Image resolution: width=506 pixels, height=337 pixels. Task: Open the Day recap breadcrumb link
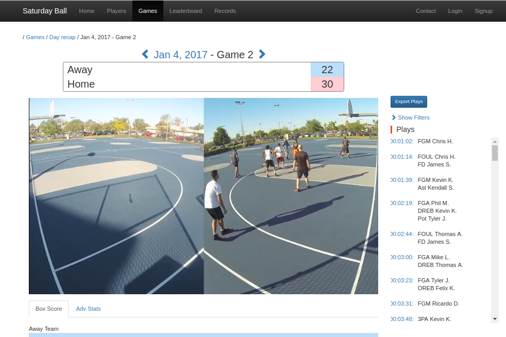(x=62, y=37)
